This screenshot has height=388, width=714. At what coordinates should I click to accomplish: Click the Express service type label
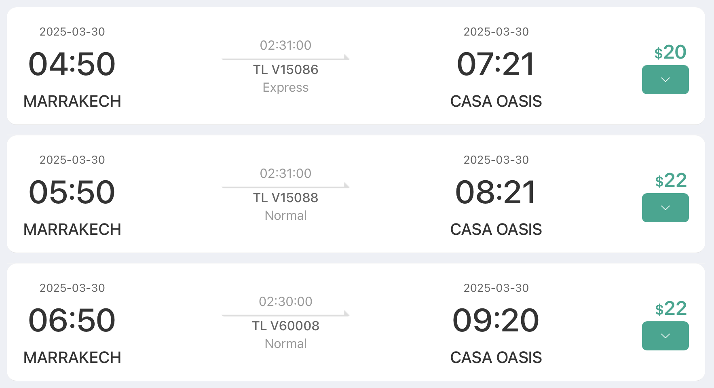[285, 87]
